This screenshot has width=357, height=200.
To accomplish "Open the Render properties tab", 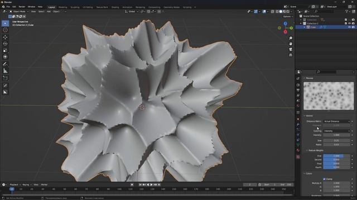I will tap(298, 85).
